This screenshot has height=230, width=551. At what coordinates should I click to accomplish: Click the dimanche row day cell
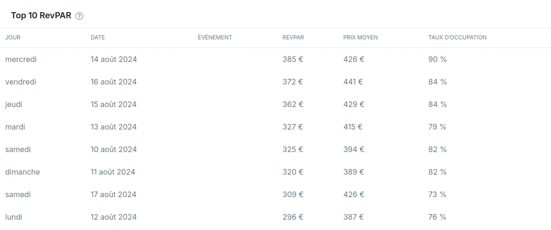pos(23,172)
